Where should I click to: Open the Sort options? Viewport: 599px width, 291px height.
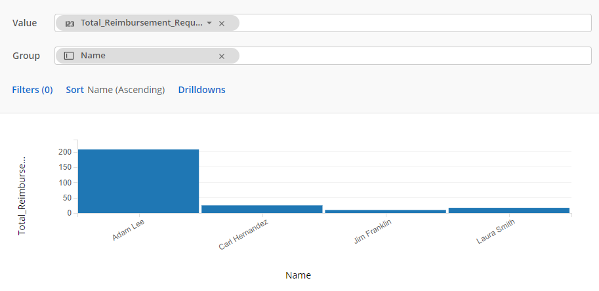(x=75, y=90)
